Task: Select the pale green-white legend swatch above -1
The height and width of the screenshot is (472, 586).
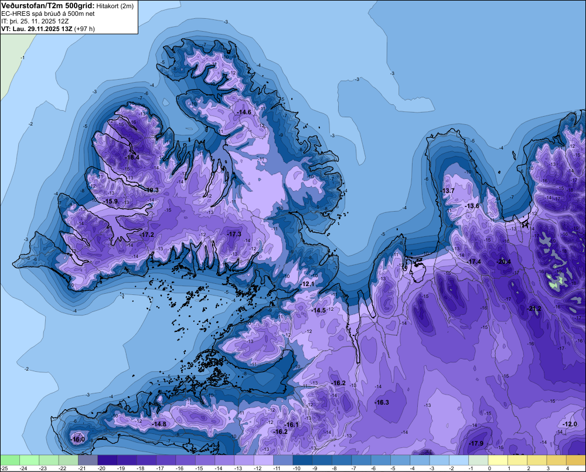Action: click(x=478, y=460)
